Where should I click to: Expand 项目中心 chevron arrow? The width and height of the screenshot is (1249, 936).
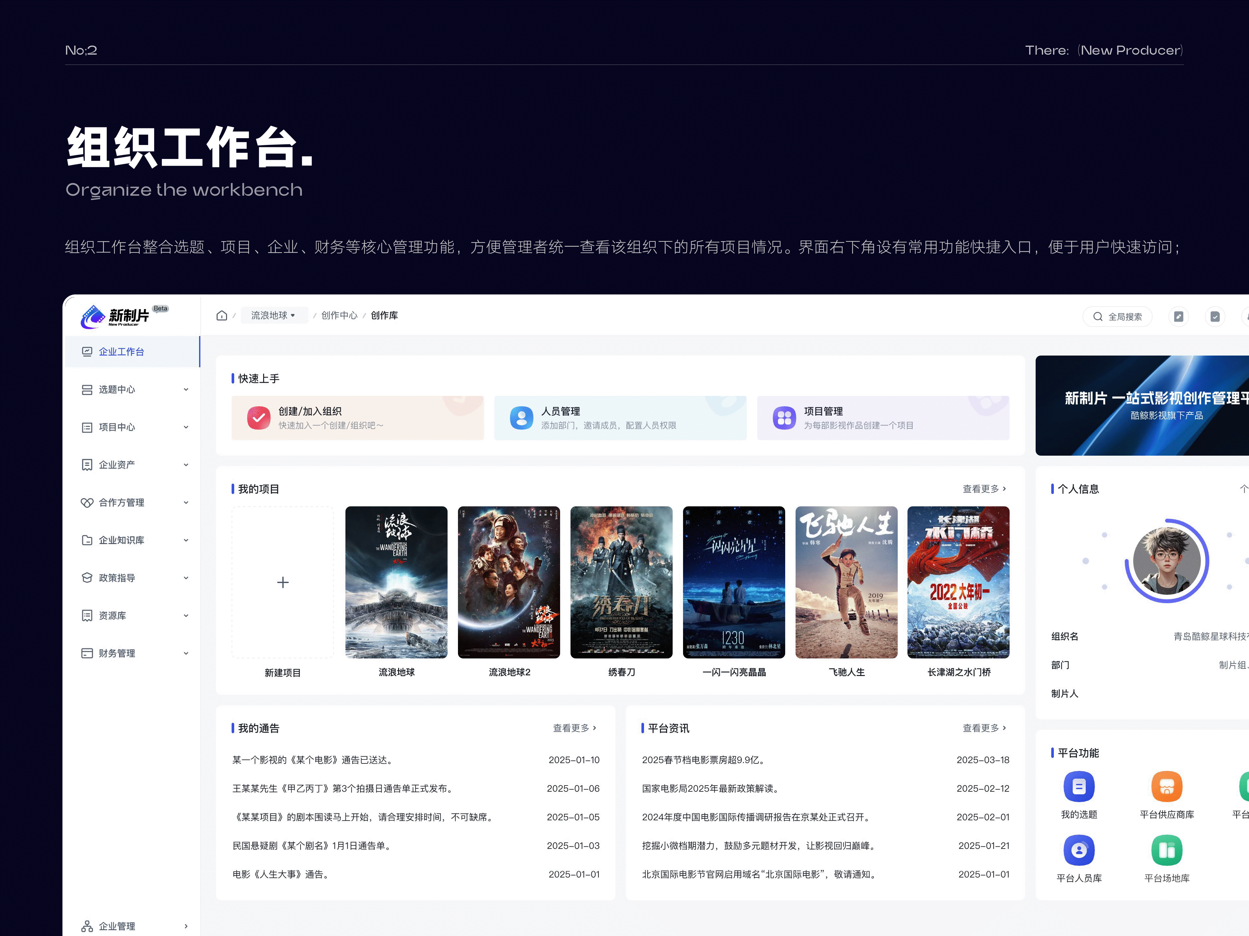pos(186,427)
